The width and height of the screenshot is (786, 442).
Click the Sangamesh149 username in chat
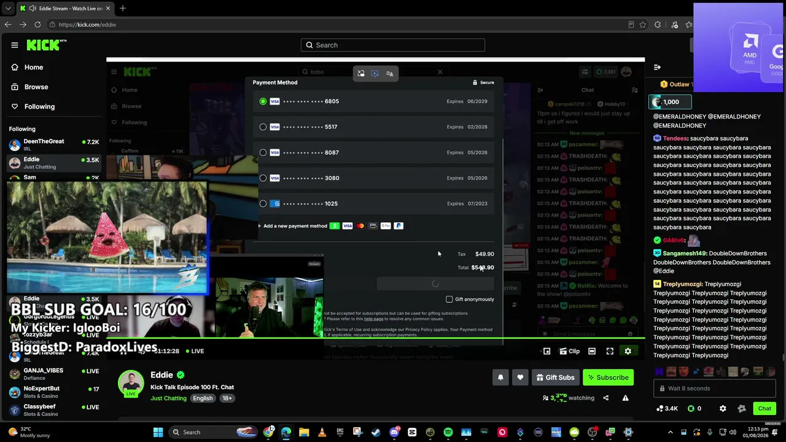pyautogui.click(x=685, y=254)
